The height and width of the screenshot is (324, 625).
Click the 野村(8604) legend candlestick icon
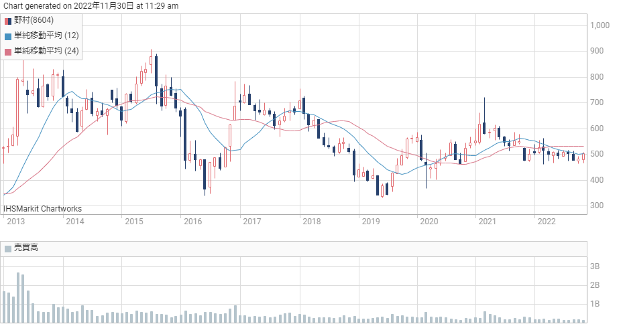pyautogui.click(x=8, y=21)
